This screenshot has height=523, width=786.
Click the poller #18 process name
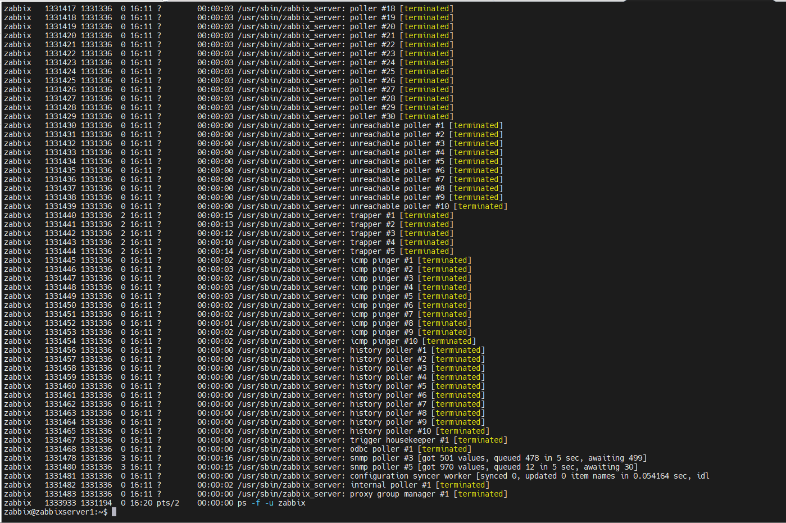pyautogui.click(x=372, y=8)
